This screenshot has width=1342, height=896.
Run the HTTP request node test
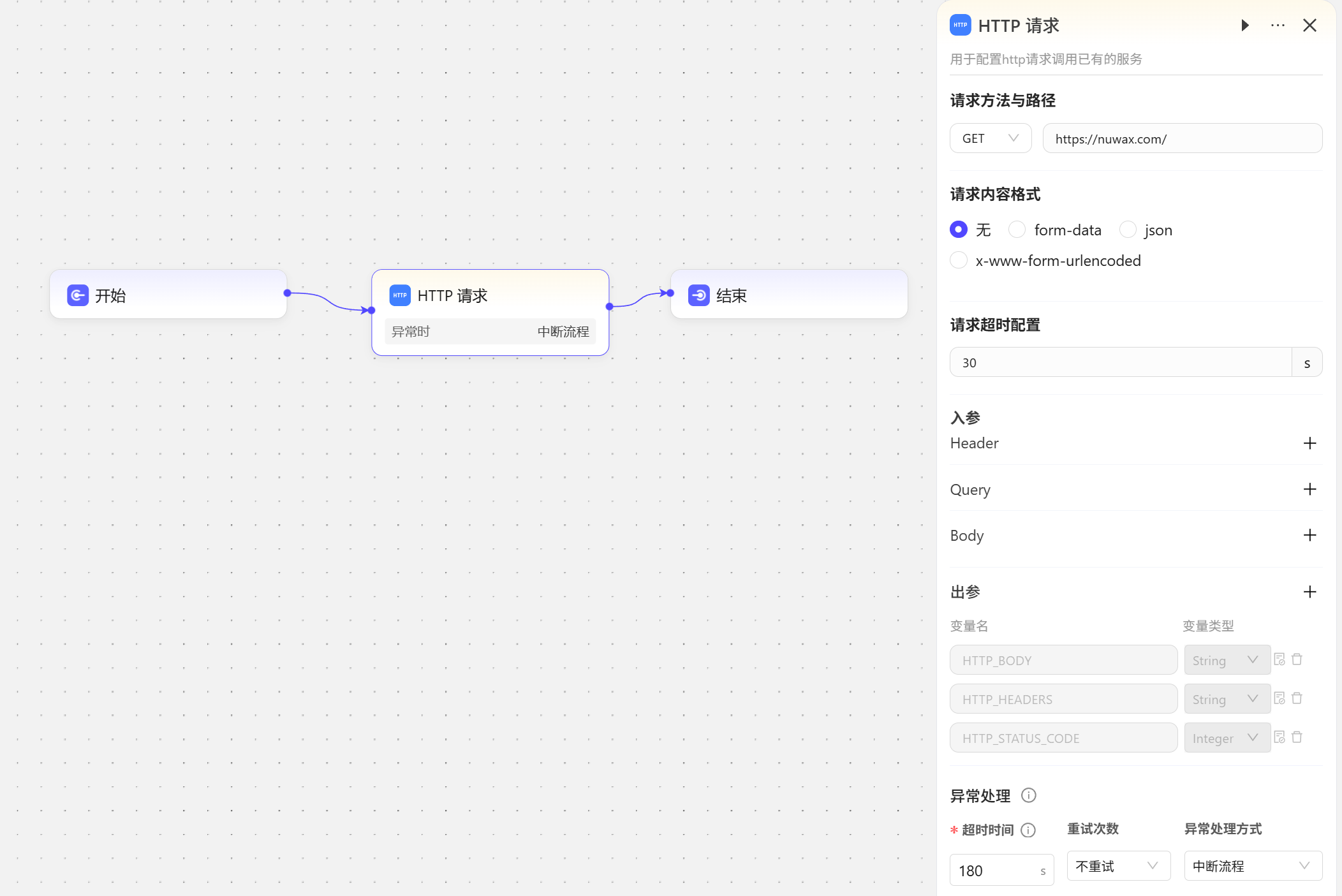tap(1244, 26)
